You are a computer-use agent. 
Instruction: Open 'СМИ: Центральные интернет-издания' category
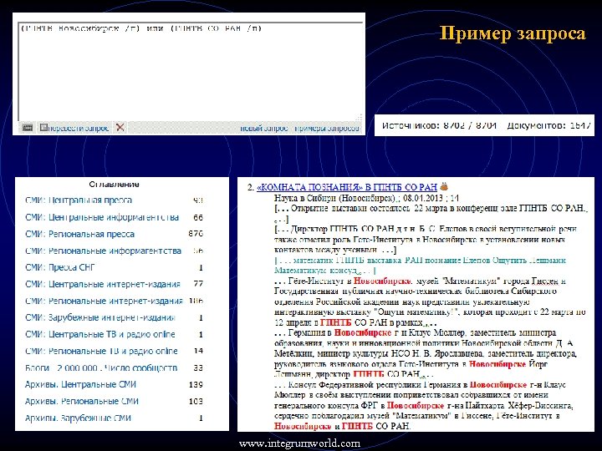(x=103, y=284)
